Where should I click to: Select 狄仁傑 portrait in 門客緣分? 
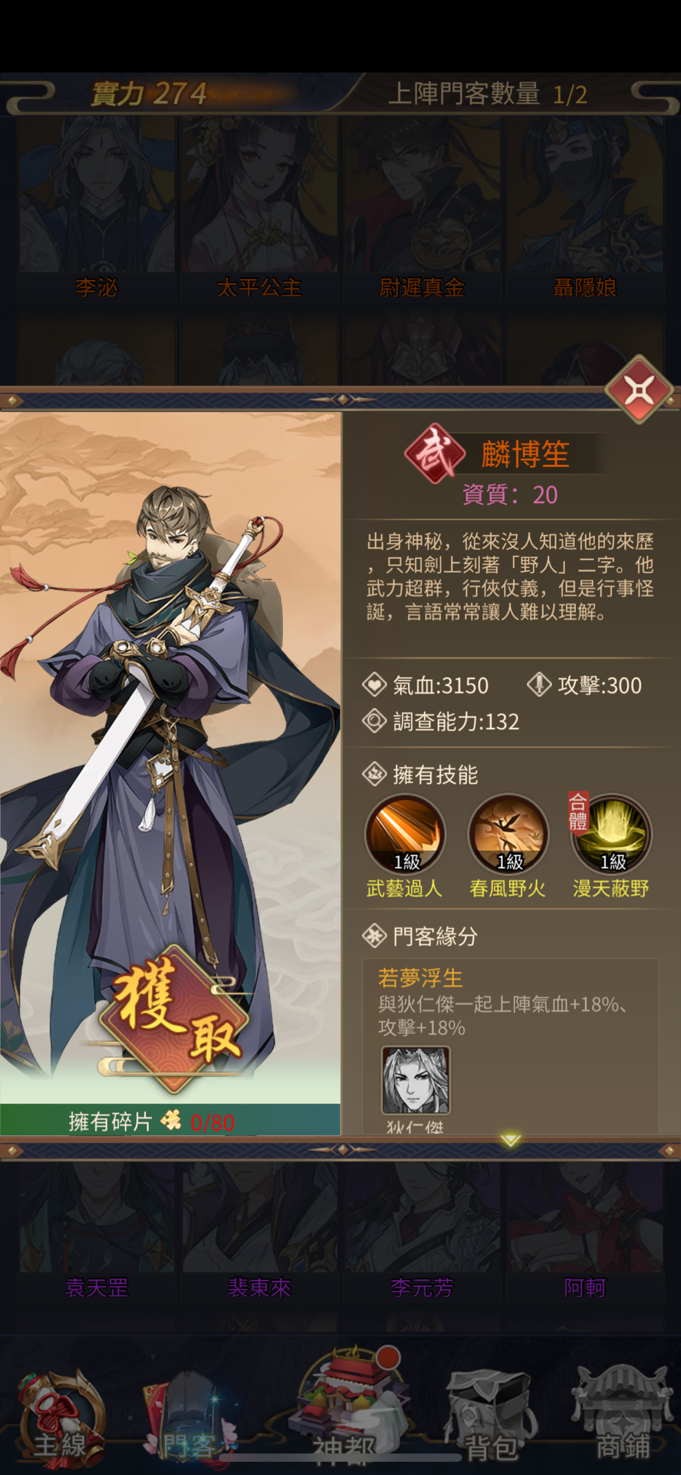[416, 1081]
